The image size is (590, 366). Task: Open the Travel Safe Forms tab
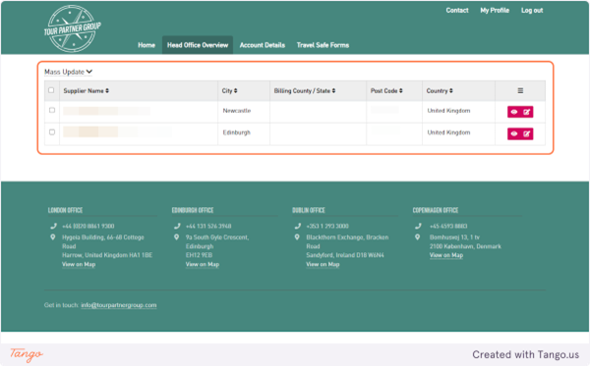323,45
